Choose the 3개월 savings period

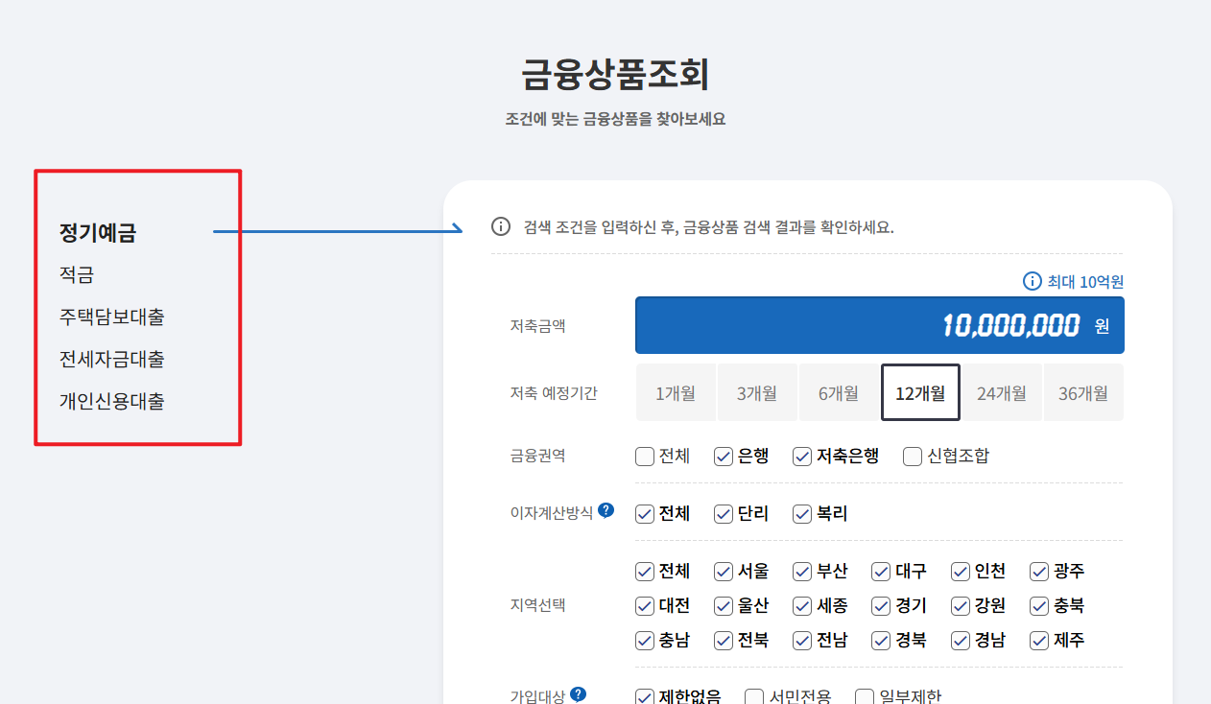(757, 391)
